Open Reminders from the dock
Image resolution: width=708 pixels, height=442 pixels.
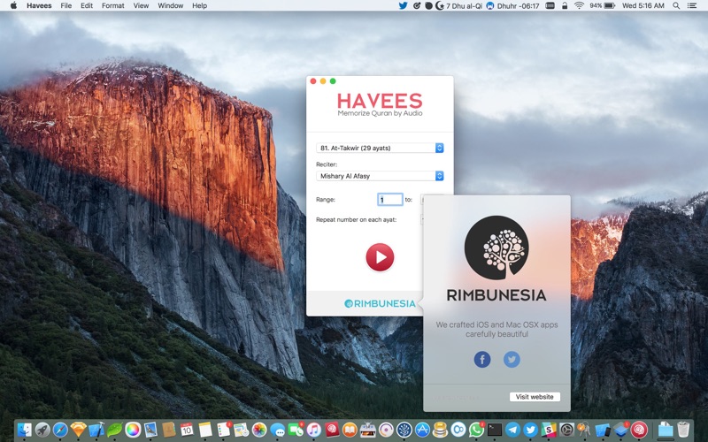[x=224, y=430]
